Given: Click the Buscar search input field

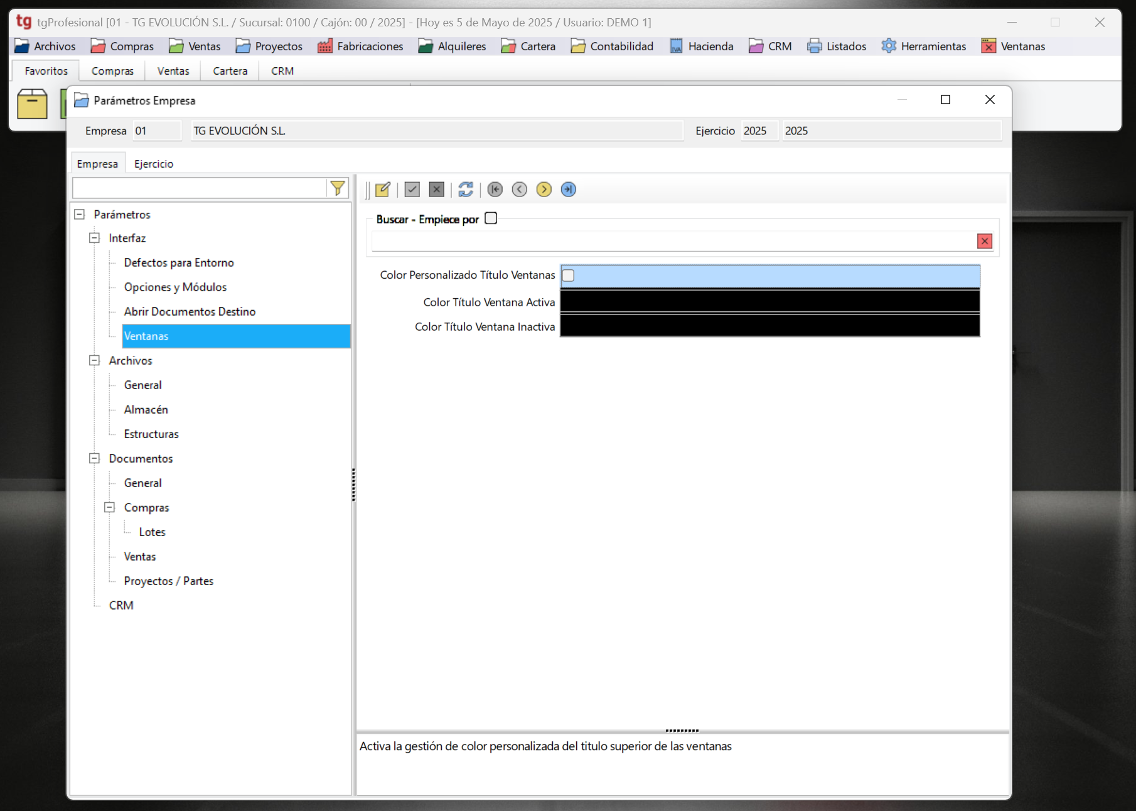Looking at the screenshot, I should pos(674,241).
